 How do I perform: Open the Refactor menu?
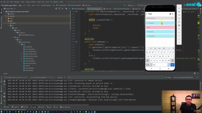click(34, 2)
